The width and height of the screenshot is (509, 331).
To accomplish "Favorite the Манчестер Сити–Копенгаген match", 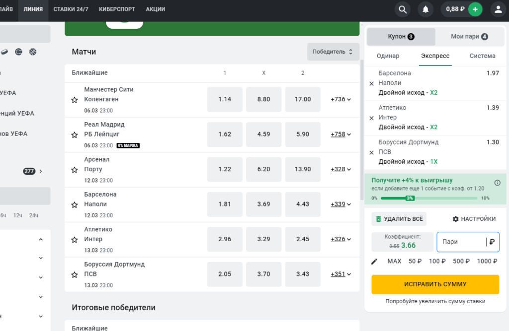I will tap(75, 100).
